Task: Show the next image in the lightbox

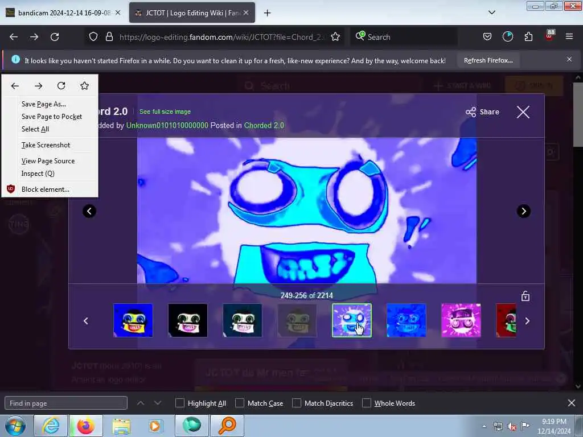Action: coord(524,211)
